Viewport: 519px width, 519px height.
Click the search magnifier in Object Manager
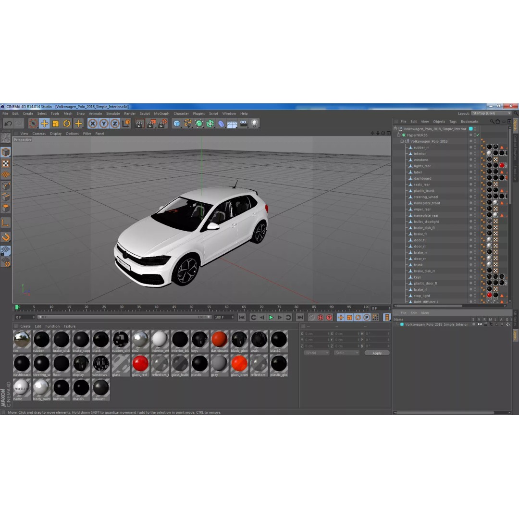coord(492,122)
